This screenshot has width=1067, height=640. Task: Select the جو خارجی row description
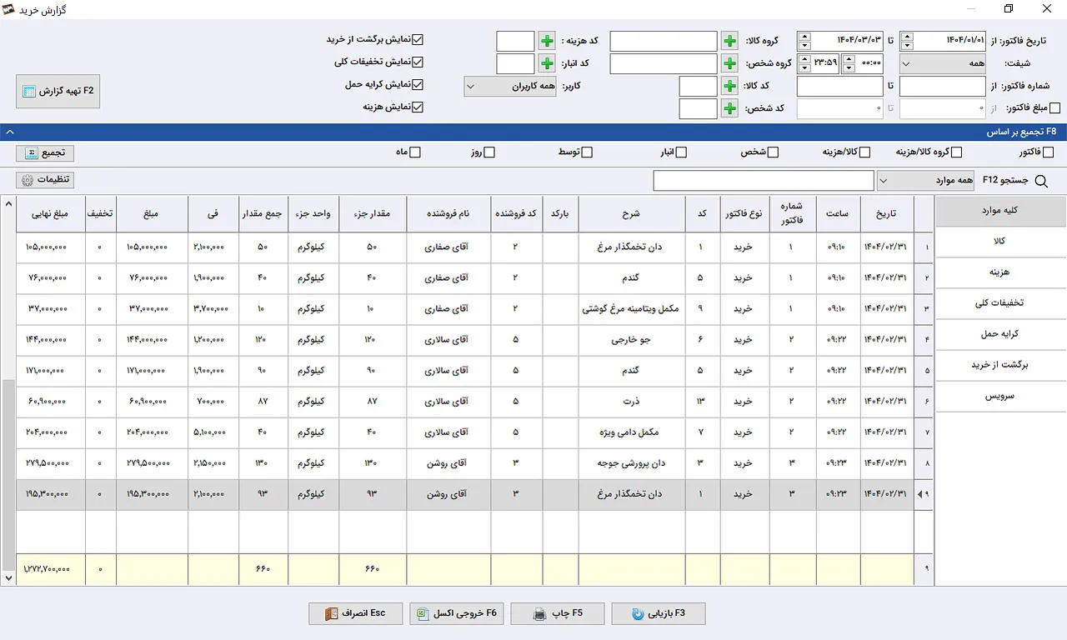631,340
